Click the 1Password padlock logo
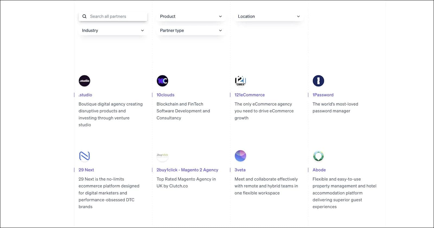Viewport: 434px width, 228px height. pos(318,81)
